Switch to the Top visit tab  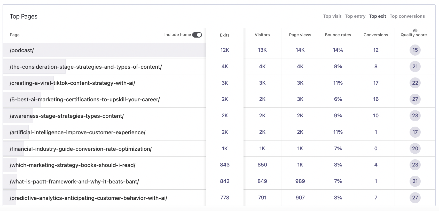pyautogui.click(x=332, y=16)
